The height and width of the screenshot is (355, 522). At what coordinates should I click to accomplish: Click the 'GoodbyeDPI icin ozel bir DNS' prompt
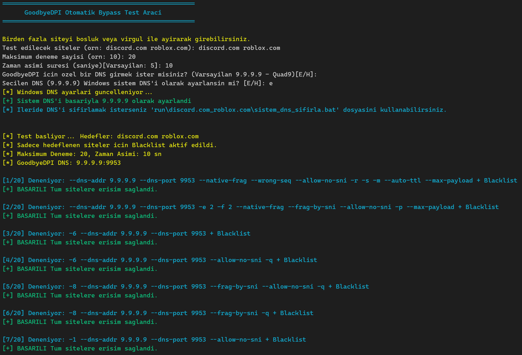pyautogui.click(x=160, y=74)
